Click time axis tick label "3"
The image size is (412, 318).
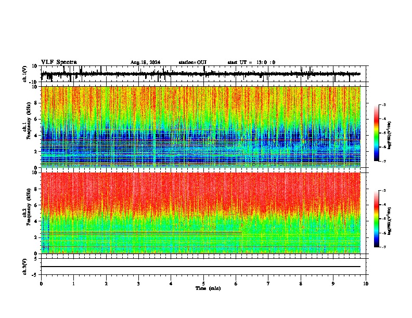[138, 284]
